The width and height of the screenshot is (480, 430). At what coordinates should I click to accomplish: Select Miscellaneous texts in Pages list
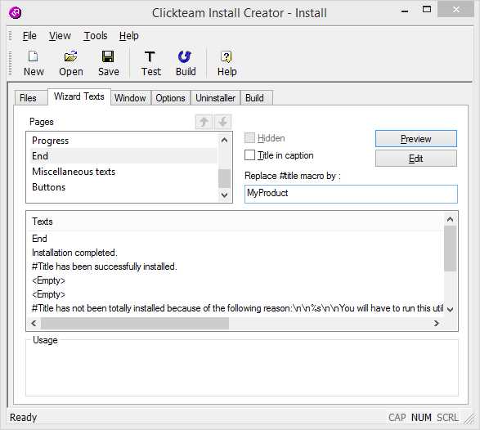click(74, 172)
